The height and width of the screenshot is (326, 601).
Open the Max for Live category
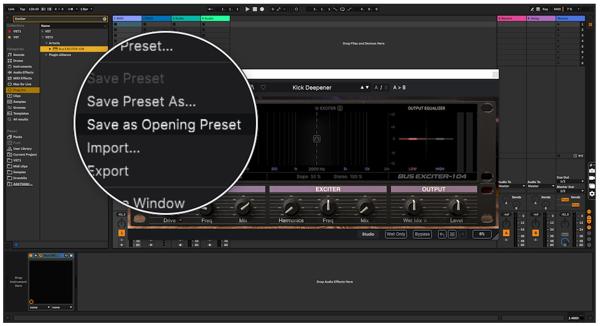pos(23,84)
